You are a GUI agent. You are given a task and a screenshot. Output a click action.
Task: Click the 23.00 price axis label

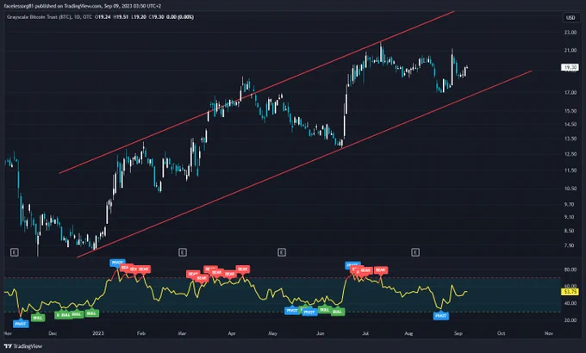pyautogui.click(x=570, y=33)
